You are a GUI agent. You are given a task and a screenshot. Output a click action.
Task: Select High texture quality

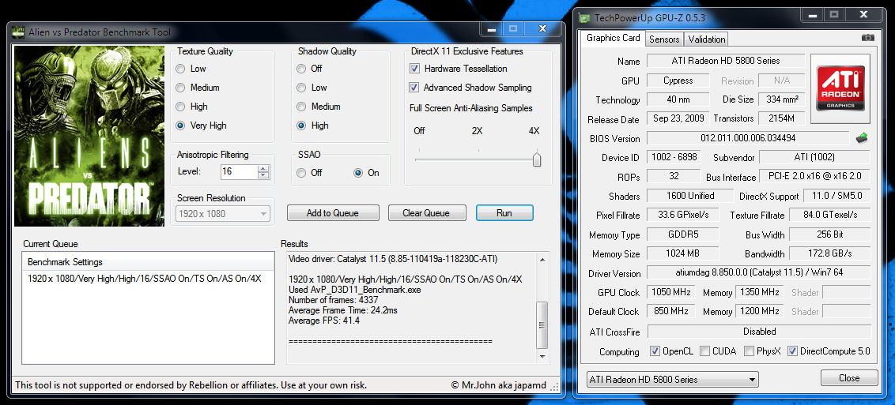point(180,107)
